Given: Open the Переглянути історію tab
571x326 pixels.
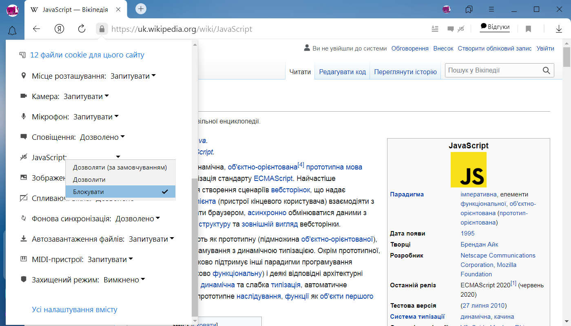Looking at the screenshot, I should 405,72.
